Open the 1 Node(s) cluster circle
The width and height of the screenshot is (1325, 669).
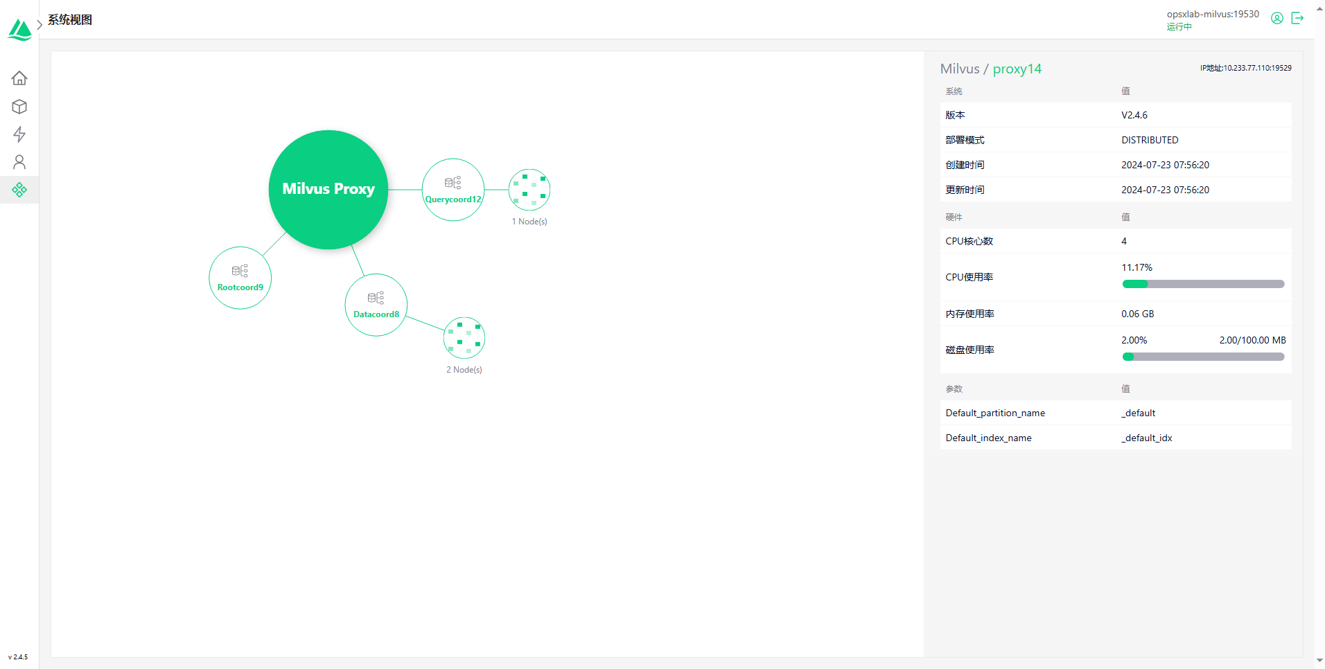(x=529, y=190)
